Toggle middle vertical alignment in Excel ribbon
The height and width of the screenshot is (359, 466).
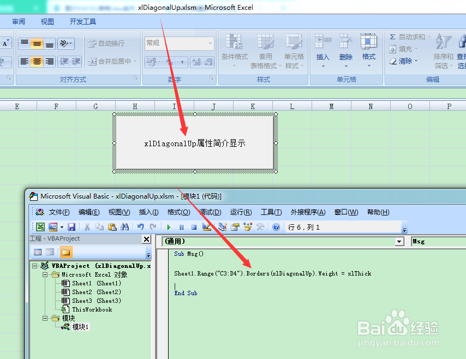click(x=37, y=44)
